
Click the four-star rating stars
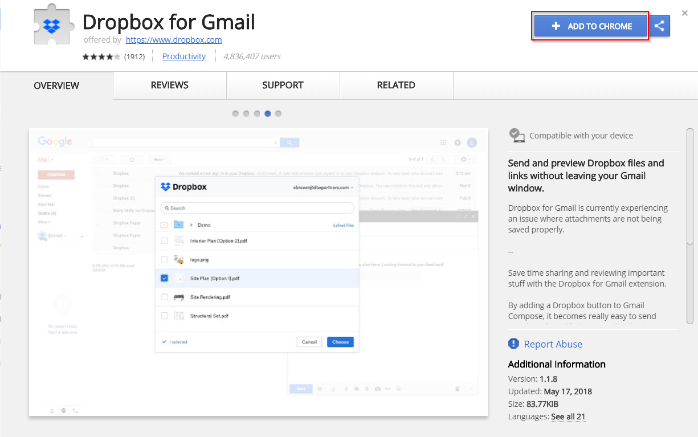(101, 56)
